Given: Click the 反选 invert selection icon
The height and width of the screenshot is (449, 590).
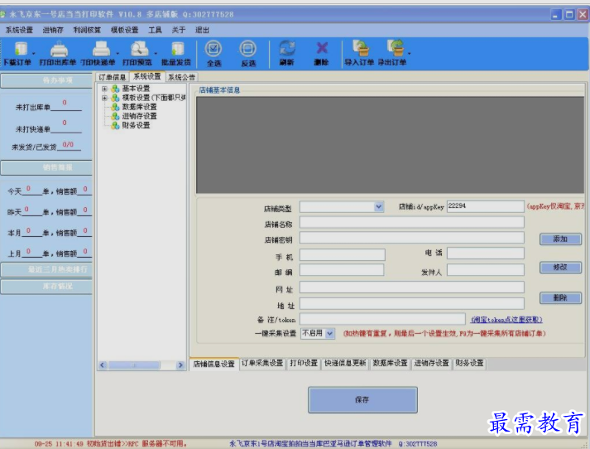Looking at the screenshot, I should (248, 49).
